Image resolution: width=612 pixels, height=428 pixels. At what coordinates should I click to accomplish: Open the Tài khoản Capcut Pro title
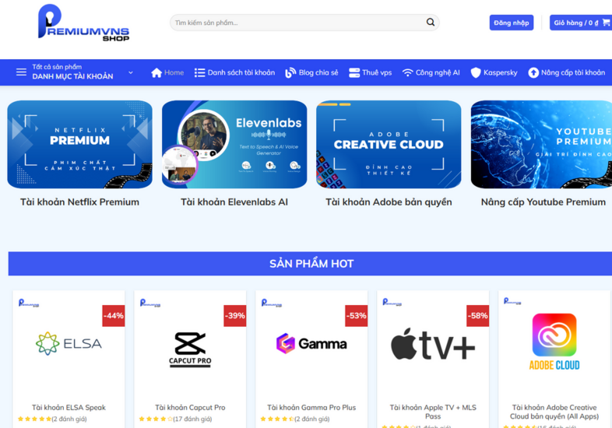point(190,407)
